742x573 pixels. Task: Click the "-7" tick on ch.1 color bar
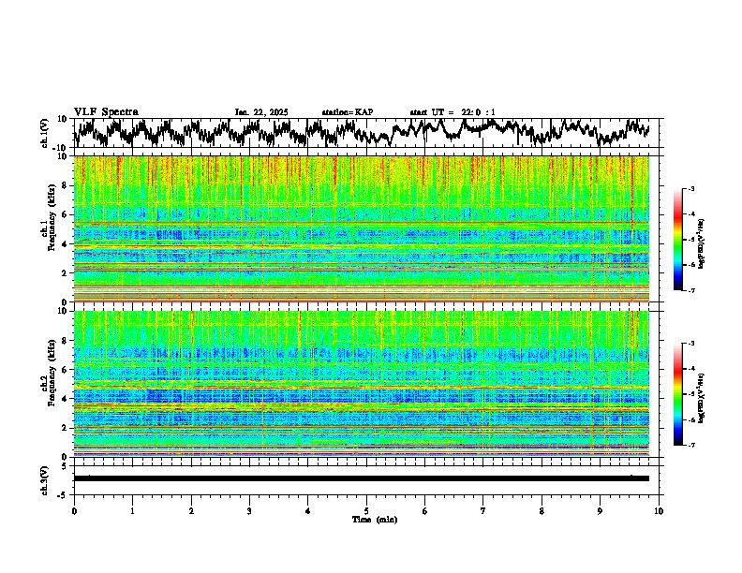point(690,290)
